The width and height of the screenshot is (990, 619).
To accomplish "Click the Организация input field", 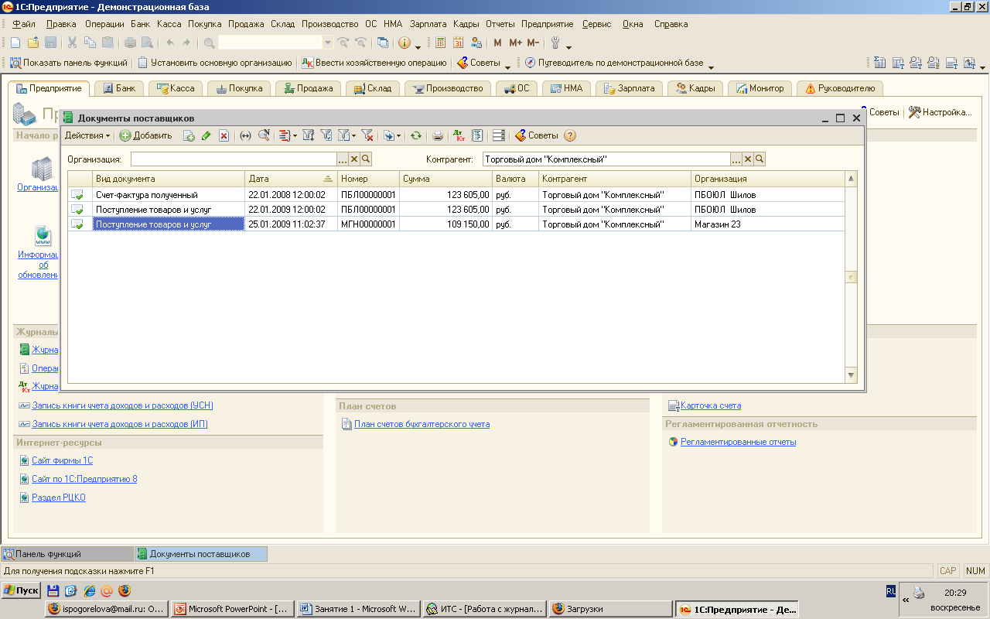I will coord(234,159).
